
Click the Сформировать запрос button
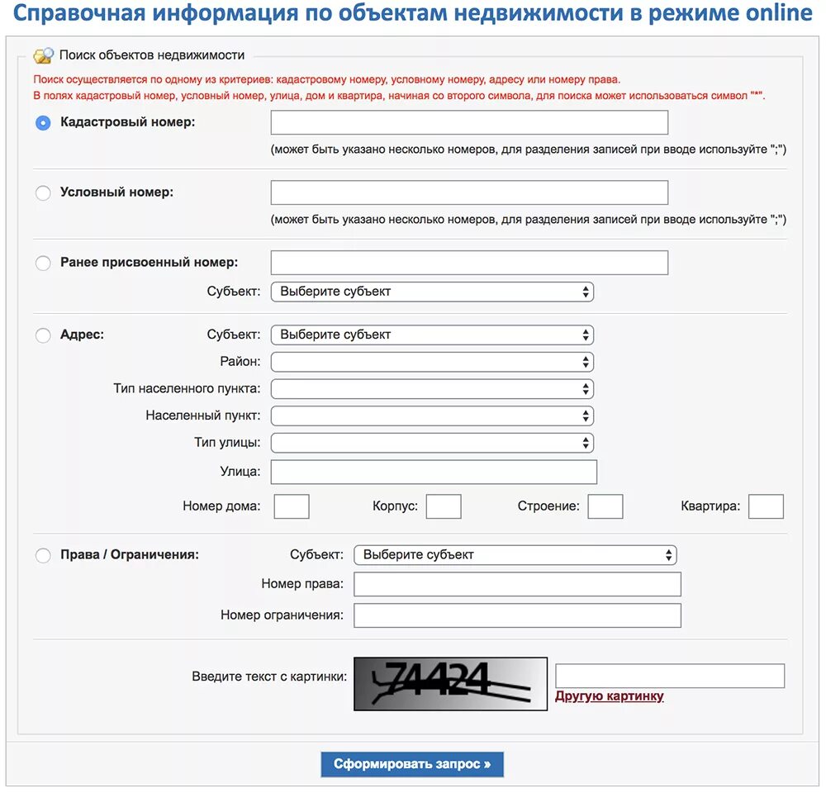tap(412, 764)
